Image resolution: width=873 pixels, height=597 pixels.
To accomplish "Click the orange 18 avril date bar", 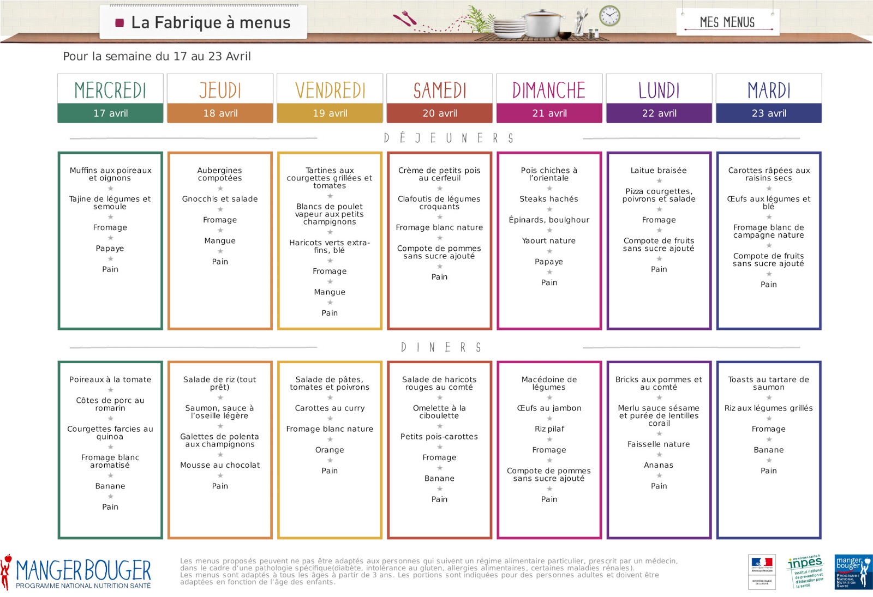I will [220, 113].
